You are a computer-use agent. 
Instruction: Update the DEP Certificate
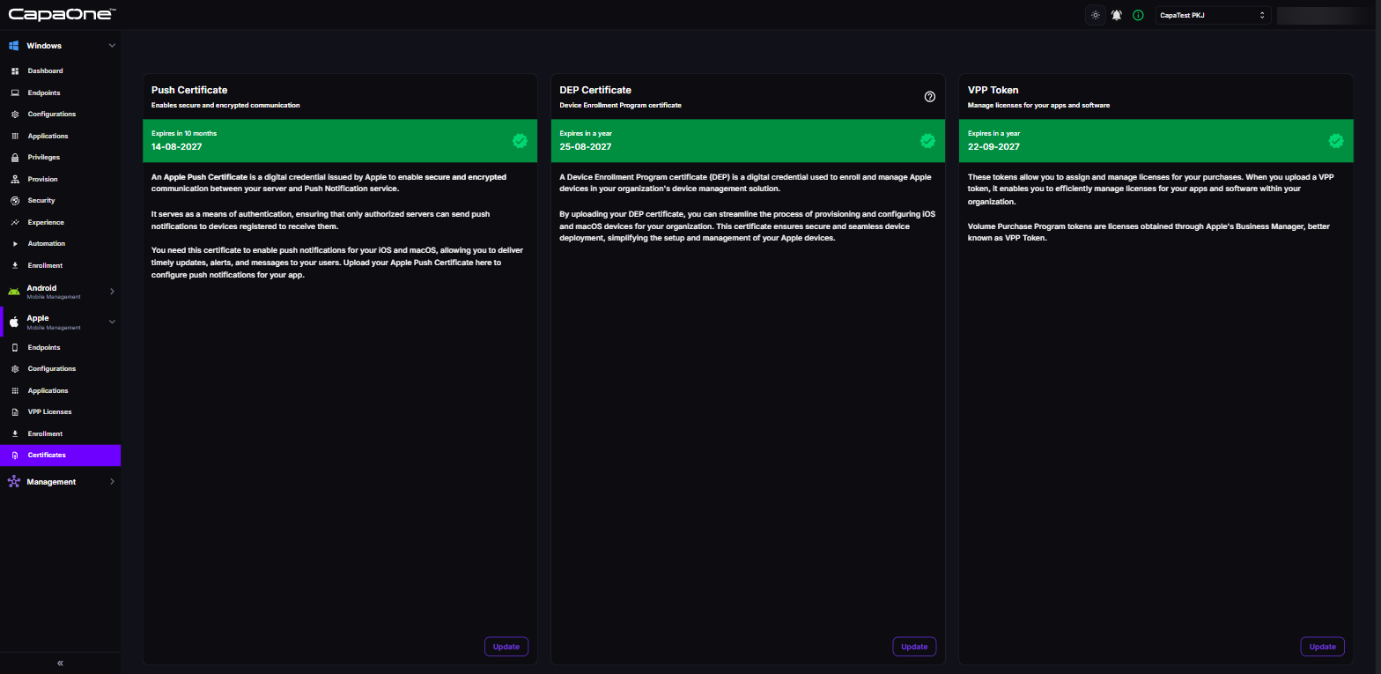914,647
